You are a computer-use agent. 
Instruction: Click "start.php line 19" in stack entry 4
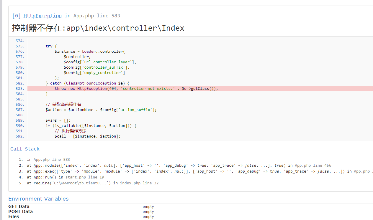point(85,177)
